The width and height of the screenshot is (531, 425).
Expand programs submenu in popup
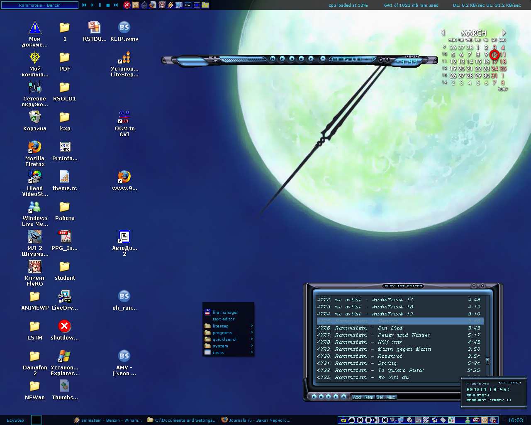click(x=229, y=332)
